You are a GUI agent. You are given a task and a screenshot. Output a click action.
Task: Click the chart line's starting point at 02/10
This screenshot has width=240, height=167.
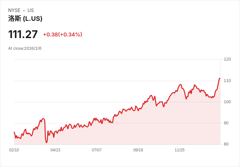click(14, 132)
